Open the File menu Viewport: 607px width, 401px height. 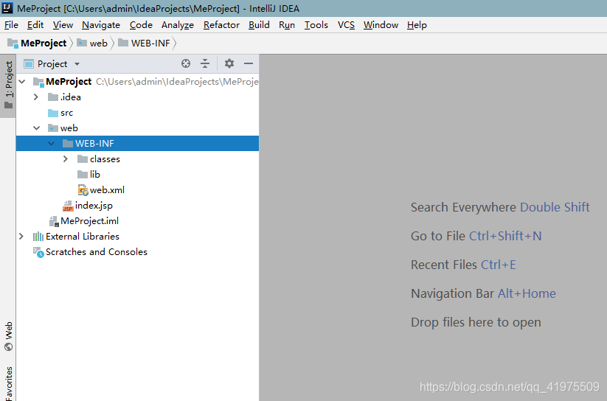[11, 25]
